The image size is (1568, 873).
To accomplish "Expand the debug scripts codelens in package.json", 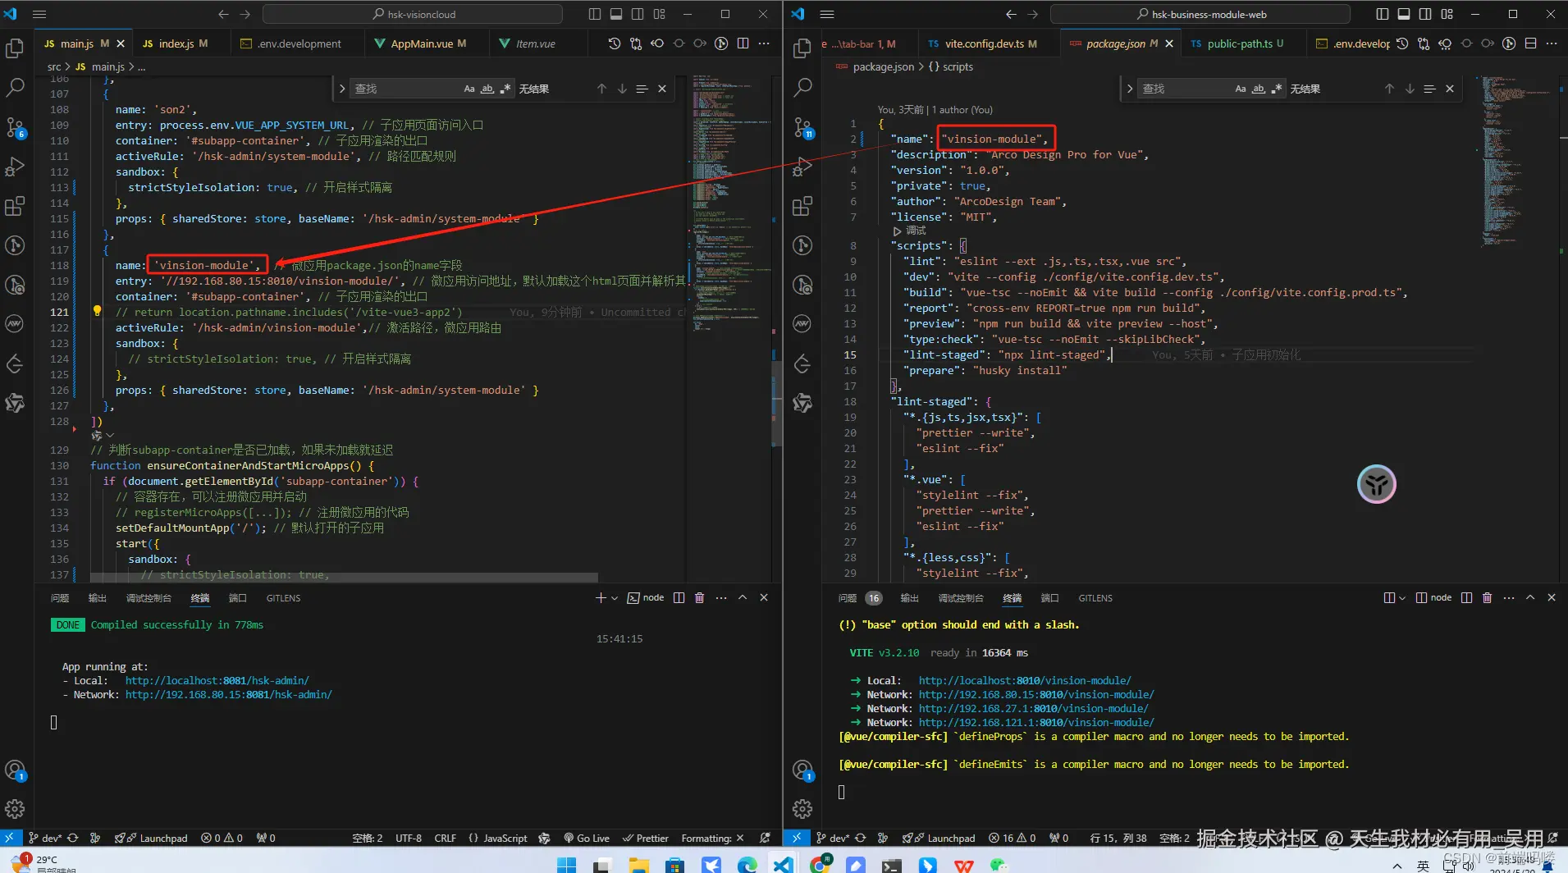I will point(910,231).
